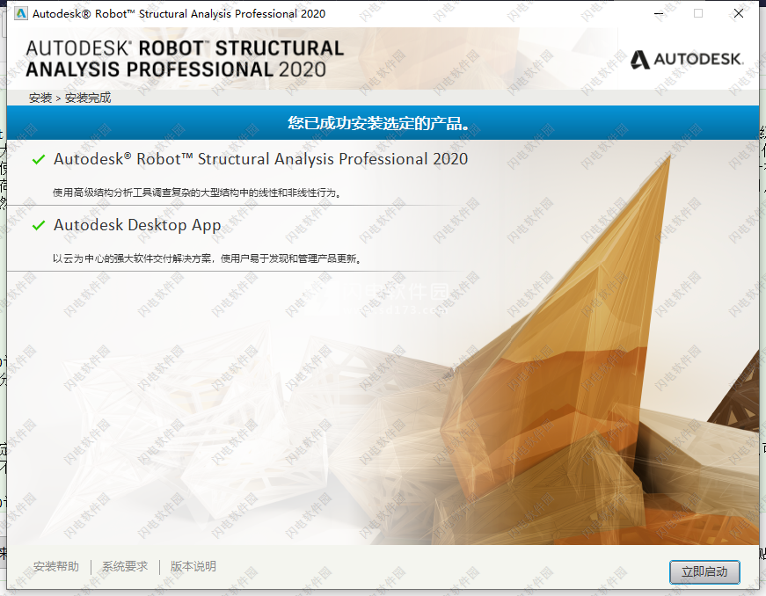Click the 您已成功安装选定的产品 banner text
Screen dimensions: 766x596
pyautogui.click(x=379, y=123)
